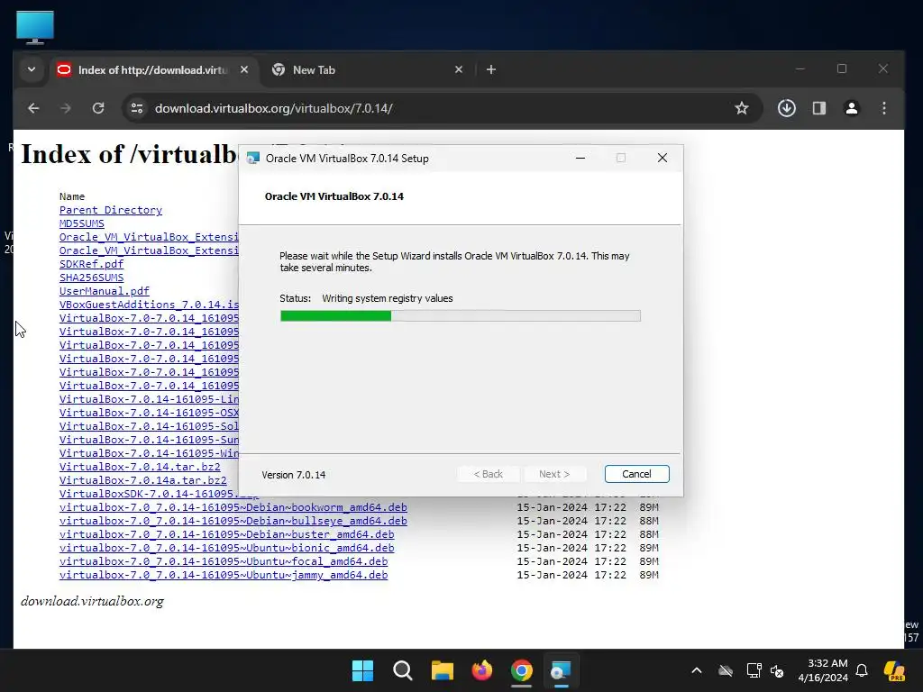
Task: Download the Debian buster amd64.deb package
Action: [226, 534]
